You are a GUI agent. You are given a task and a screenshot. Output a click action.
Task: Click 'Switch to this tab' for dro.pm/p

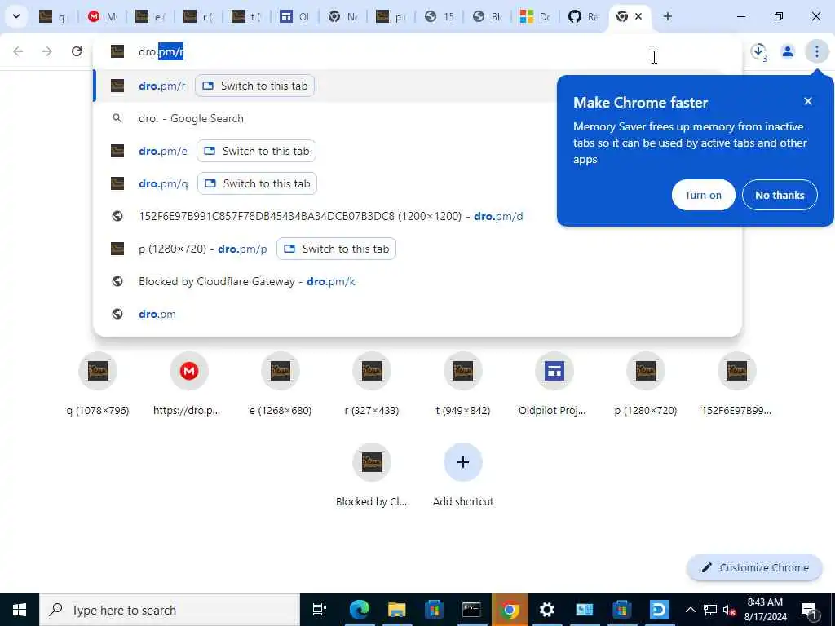pos(336,249)
